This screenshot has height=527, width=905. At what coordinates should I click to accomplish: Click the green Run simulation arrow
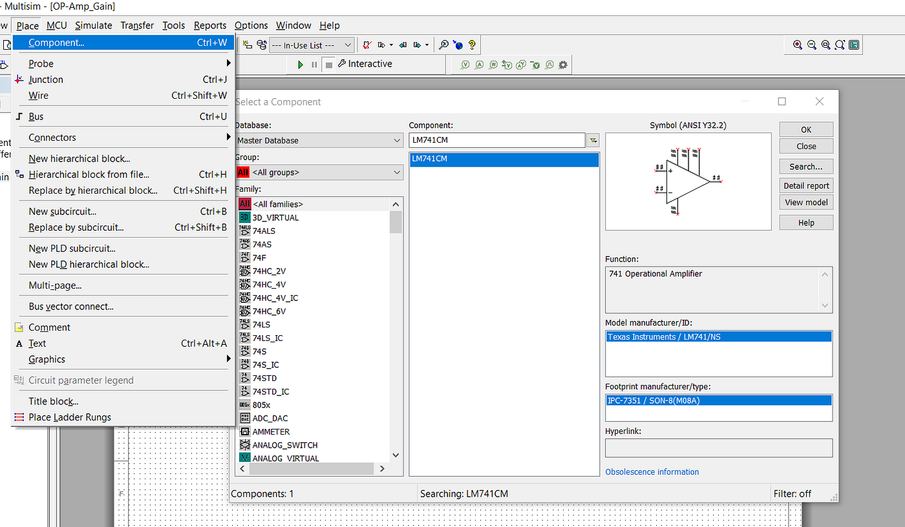coord(300,64)
